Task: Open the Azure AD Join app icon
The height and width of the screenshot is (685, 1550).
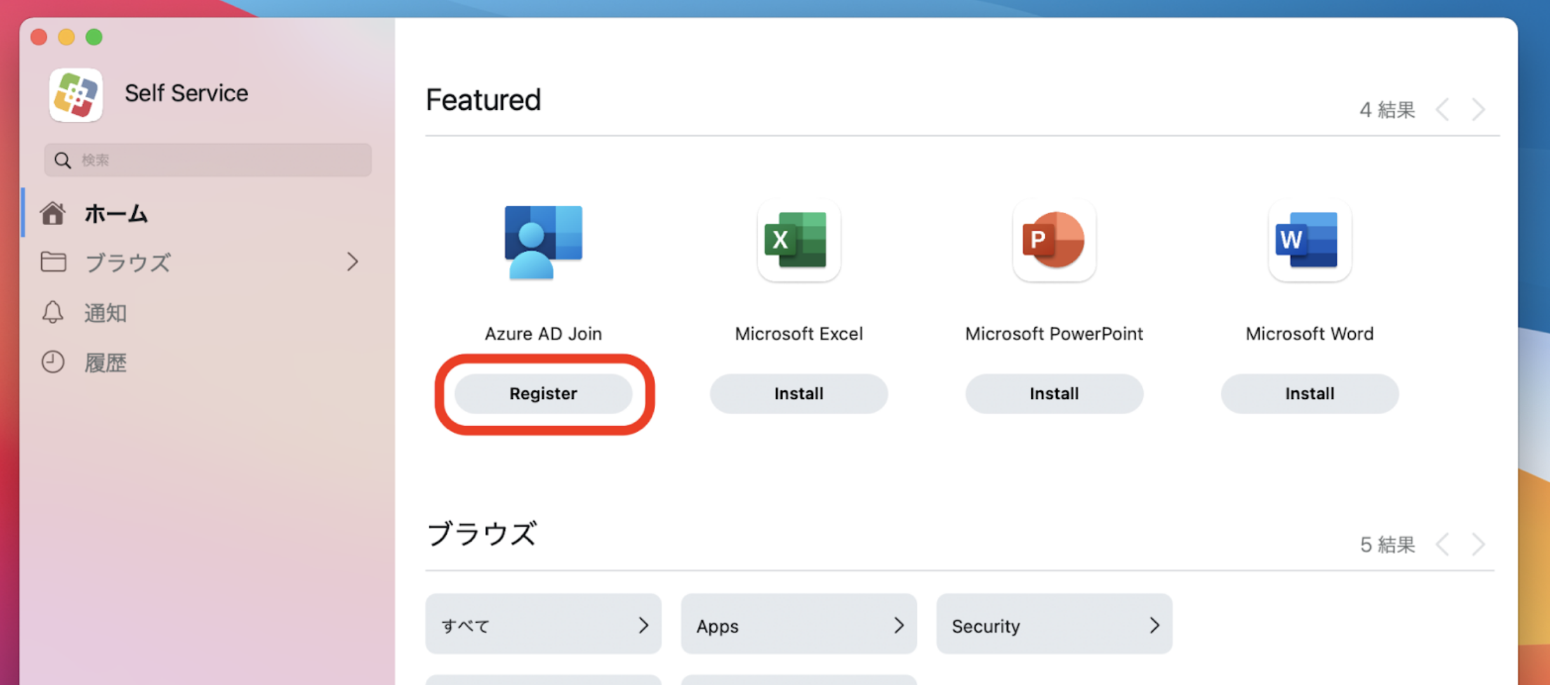Action: tap(543, 242)
